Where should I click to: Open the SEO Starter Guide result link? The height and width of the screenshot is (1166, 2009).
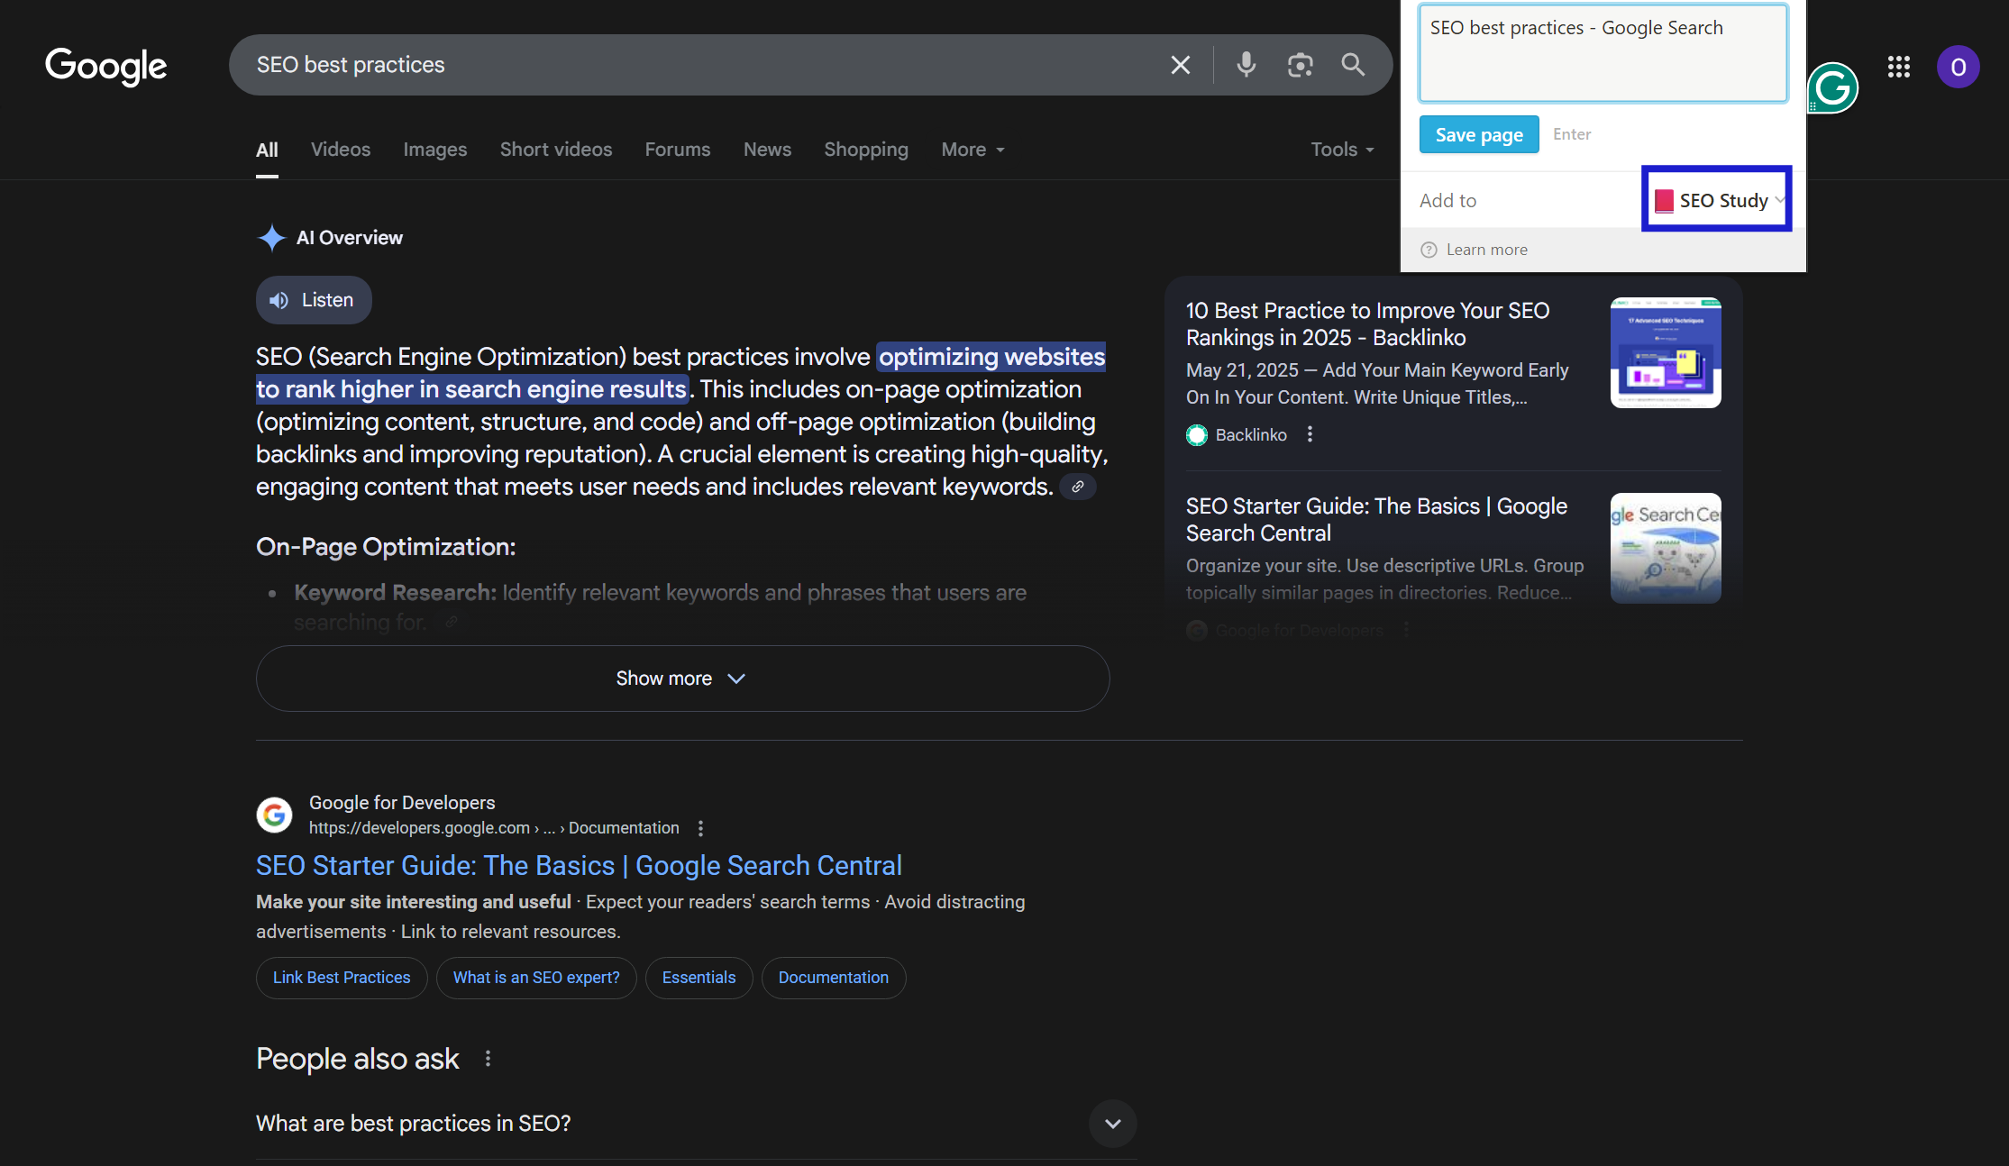click(579, 864)
